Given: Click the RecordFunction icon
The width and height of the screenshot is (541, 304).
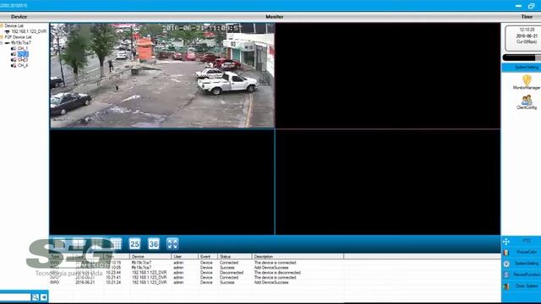Looking at the screenshot, I should pyautogui.click(x=506, y=275).
